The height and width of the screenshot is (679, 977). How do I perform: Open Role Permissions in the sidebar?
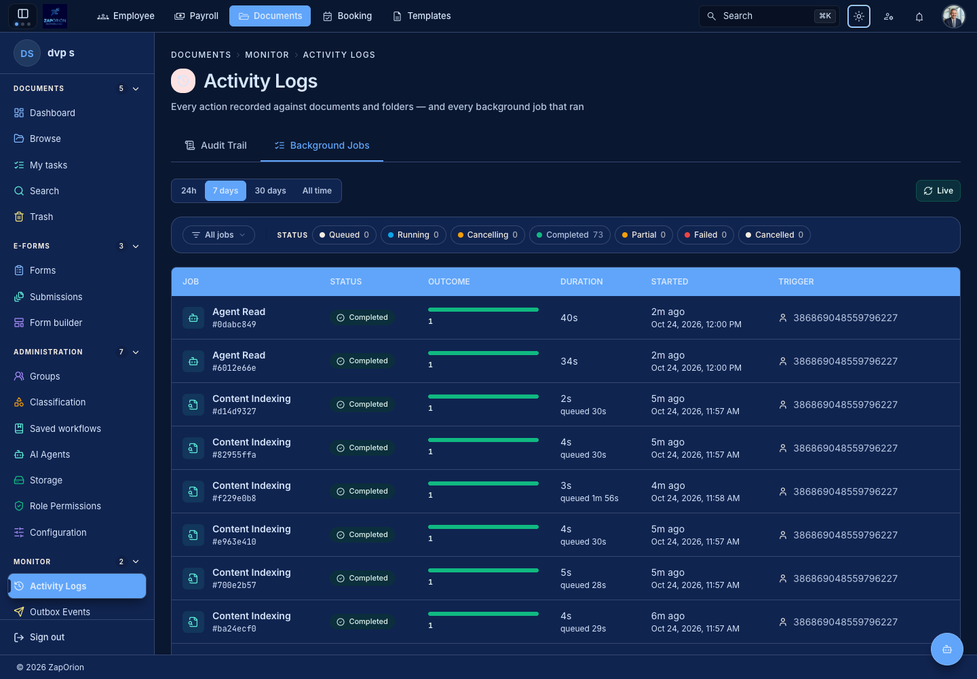click(77, 506)
